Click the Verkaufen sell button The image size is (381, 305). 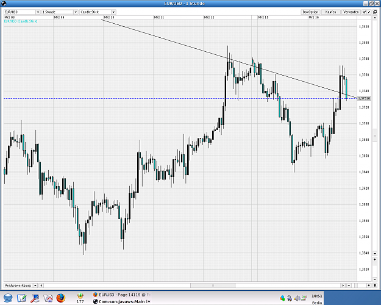351,12
